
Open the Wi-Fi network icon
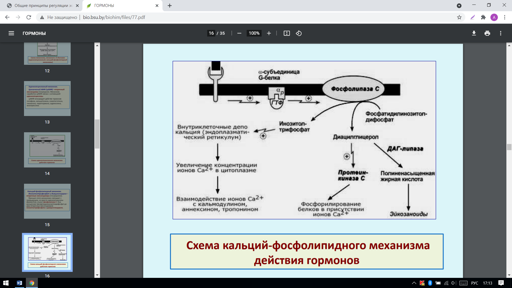tap(446, 283)
